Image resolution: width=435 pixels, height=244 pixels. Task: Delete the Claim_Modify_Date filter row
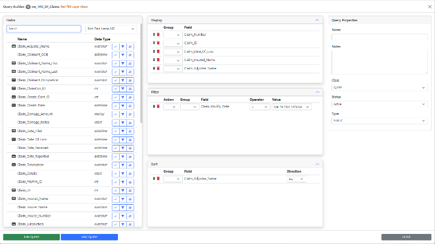coord(158,106)
